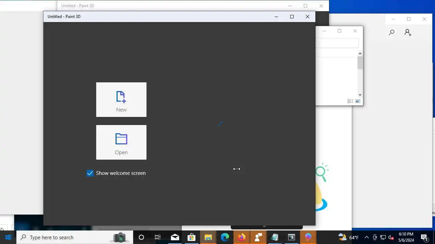Click the muted volume tray icon
Image resolution: width=435 pixels, height=244 pixels.
(x=391, y=237)
